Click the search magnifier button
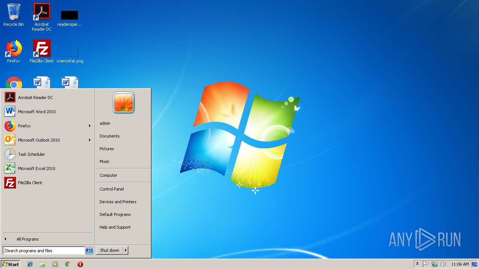This screenshot has width=479, height=269. pyautogui.click(x=89, y=251)
